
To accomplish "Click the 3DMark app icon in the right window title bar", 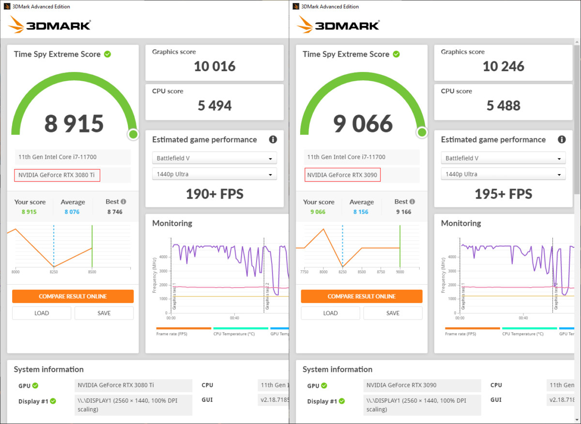I will (x=295, y=6).
